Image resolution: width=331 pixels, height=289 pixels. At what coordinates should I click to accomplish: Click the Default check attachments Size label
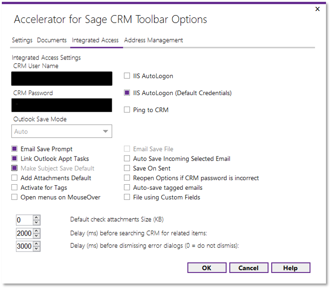[x=117, y=219]
